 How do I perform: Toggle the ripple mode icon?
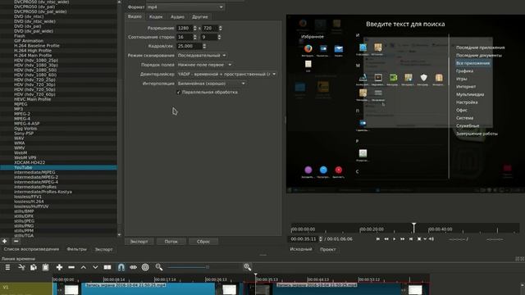133,267
